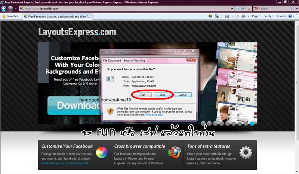
Task: Click the LayoutsExpress.com logo
Action: click(77, 32)
